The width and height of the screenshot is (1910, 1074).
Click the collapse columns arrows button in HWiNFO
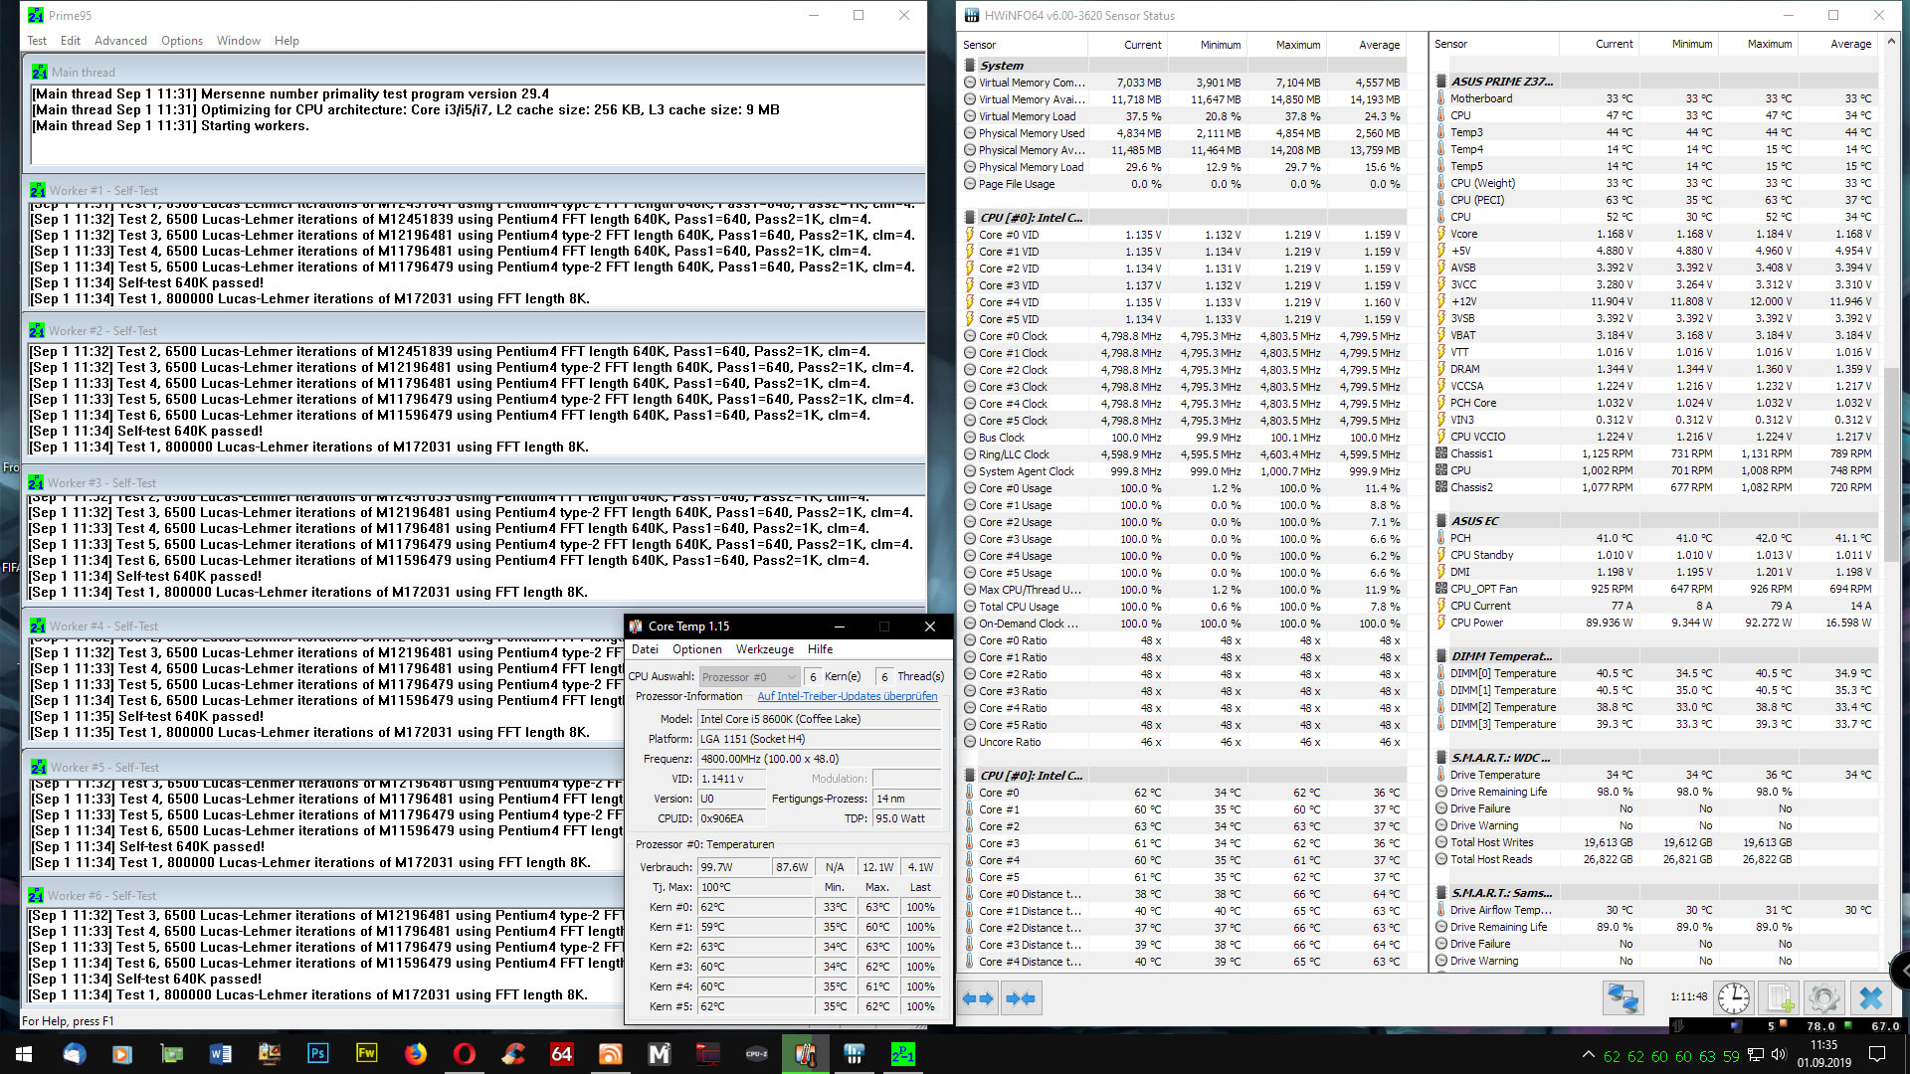(1021, 998)
